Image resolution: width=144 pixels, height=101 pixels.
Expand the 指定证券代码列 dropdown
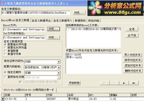[x=59, y=62]
